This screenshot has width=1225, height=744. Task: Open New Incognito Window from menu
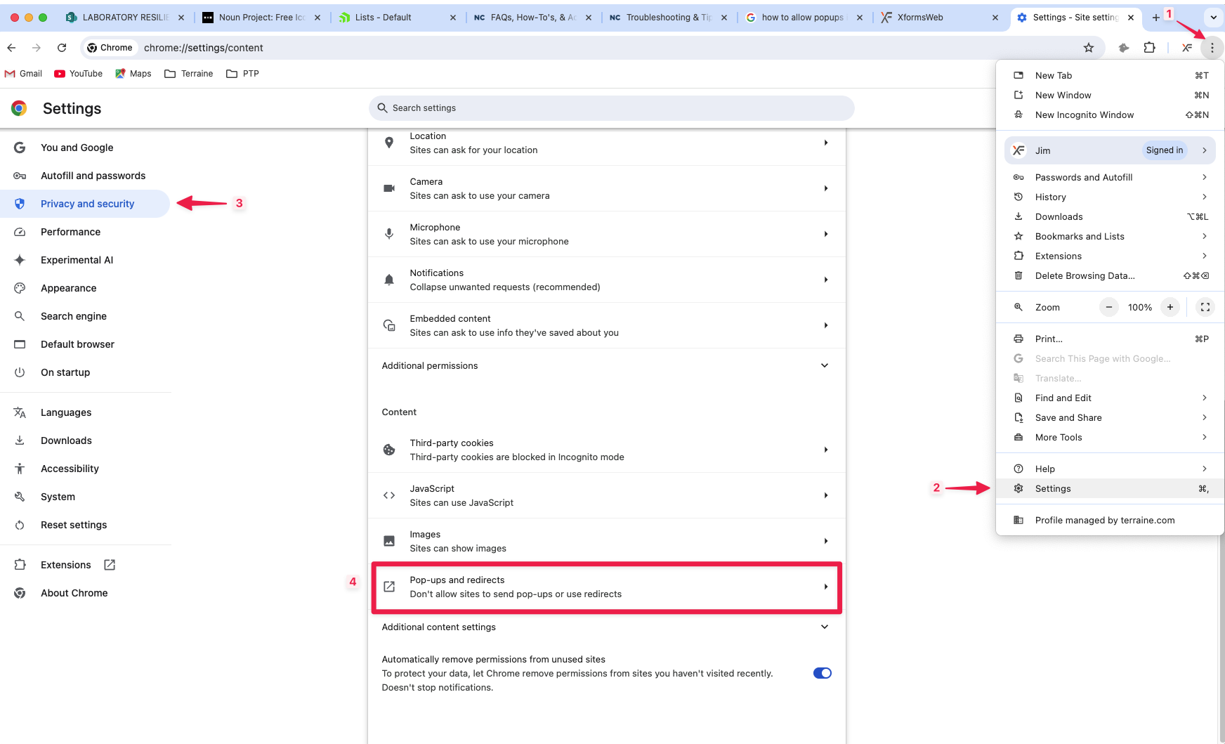[x=1084, y=115]
